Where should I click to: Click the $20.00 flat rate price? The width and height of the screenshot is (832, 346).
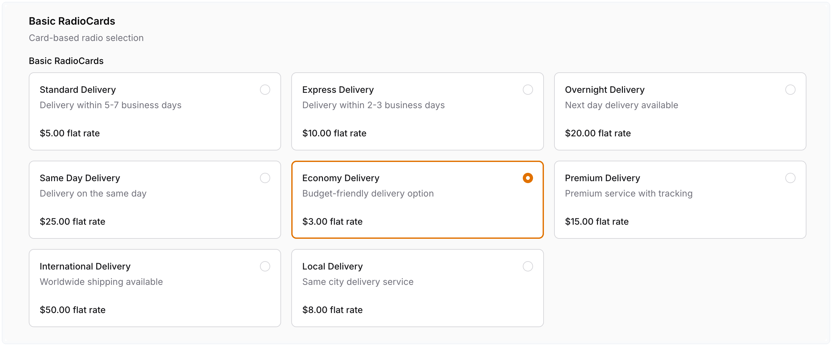[x=598, y=133]
